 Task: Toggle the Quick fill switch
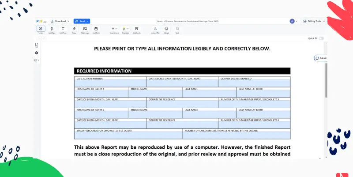(321, 38)
